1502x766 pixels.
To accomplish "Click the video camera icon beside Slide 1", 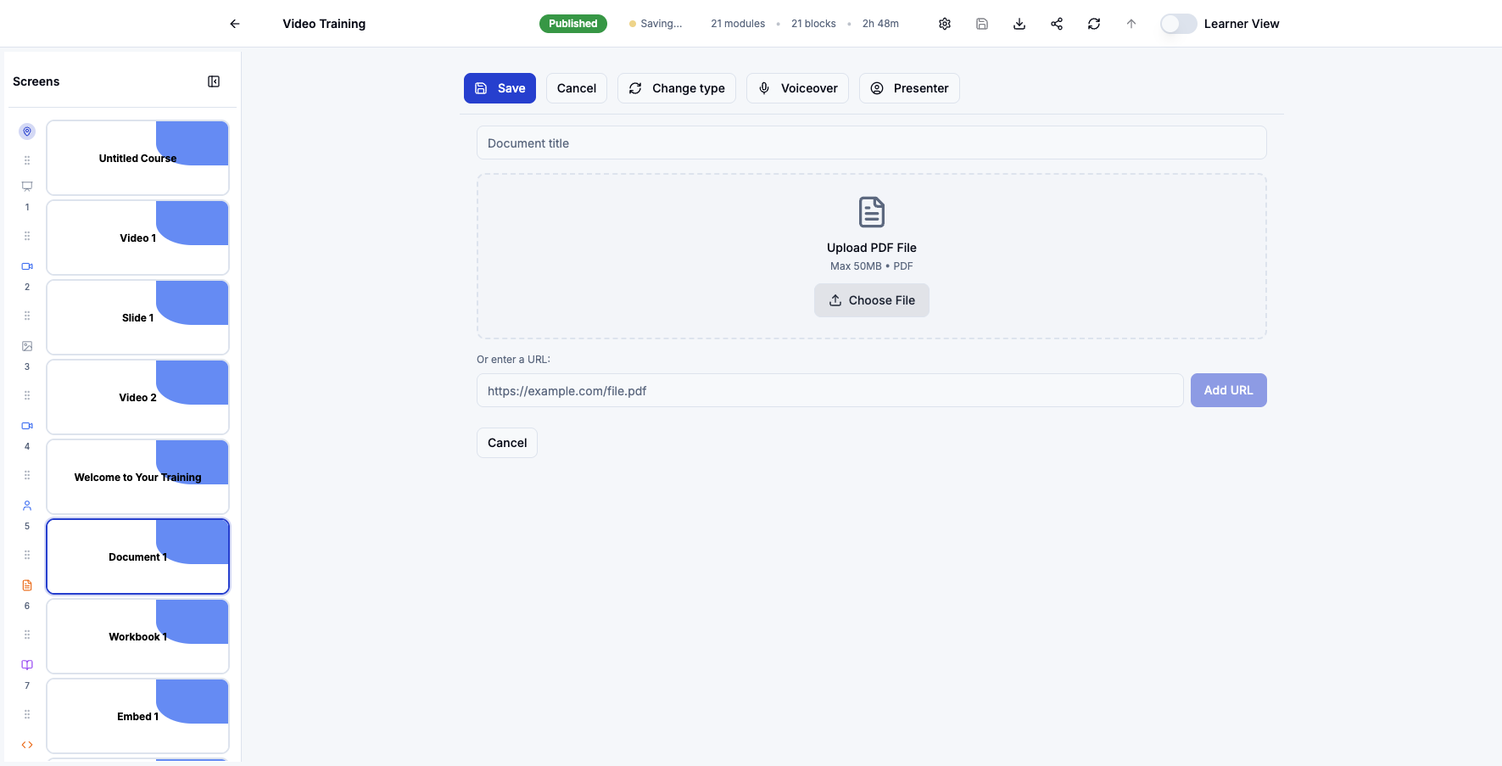I will coord(27,266).
